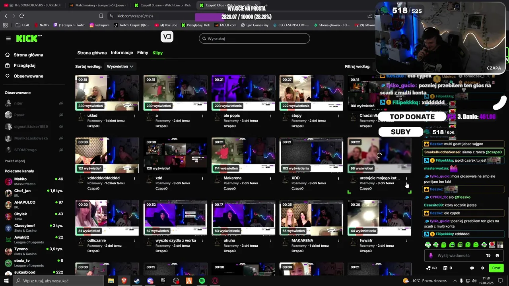
Task: Switch to THE SOUNDLOVERS browser tab
Action: click(32, 5)
